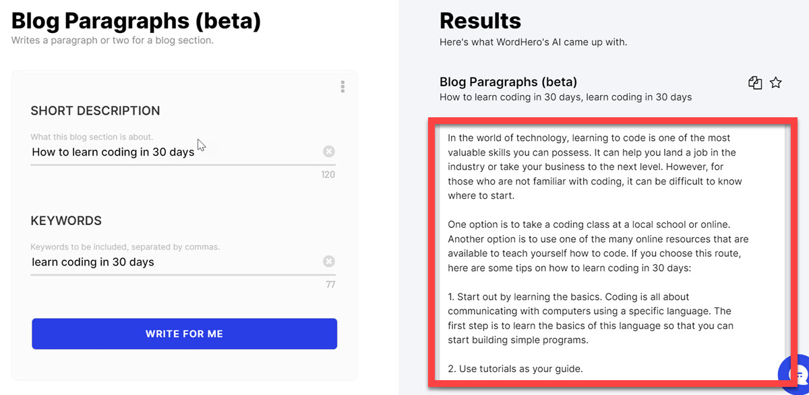The width and height of the screenshot is (809, 395).
Task: Toggle favorite status with the star icon
Action: (x=776, y=82)
